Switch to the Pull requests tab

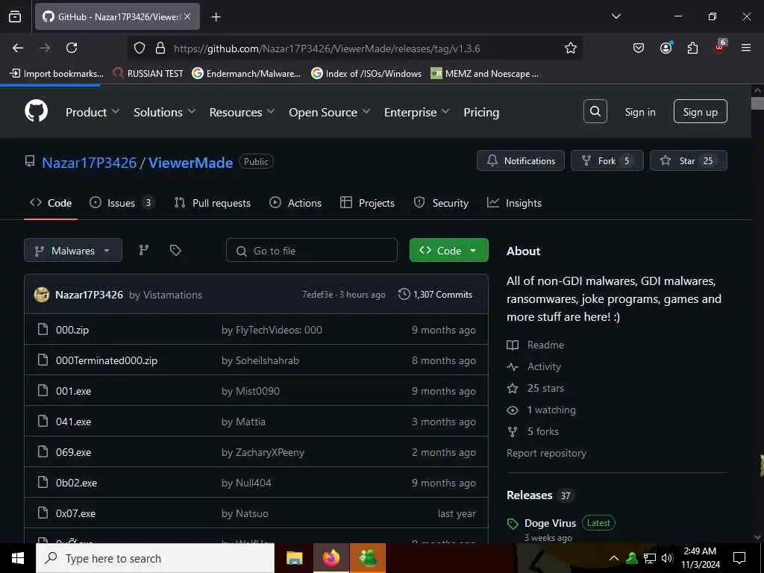213,203
